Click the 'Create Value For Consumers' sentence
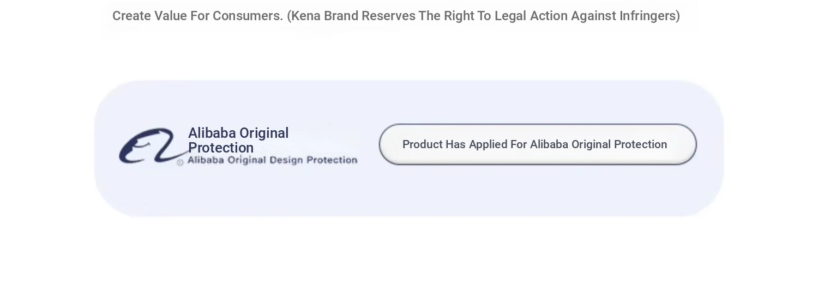 click(197, 16)
